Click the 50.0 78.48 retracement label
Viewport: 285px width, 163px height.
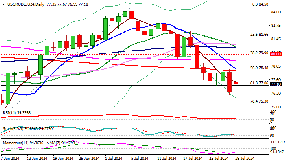259,68
